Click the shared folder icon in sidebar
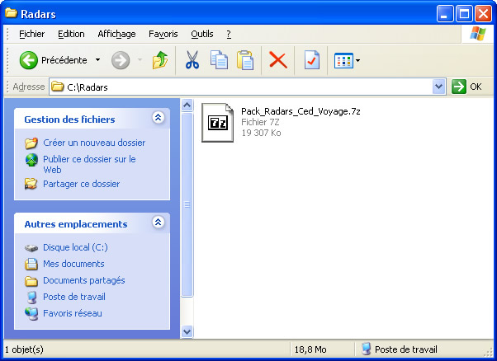 click(31, 184)
